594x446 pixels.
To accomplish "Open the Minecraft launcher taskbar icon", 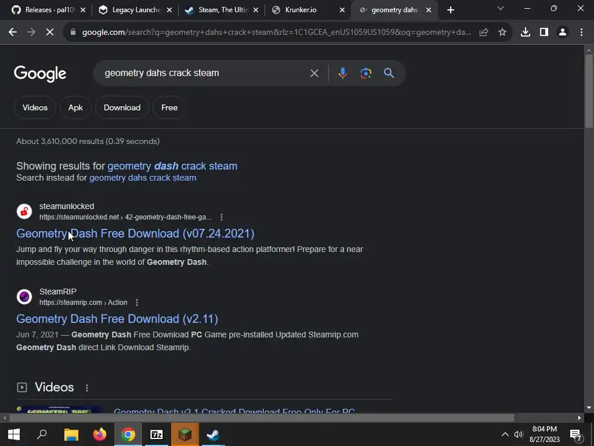I will 185,434.
